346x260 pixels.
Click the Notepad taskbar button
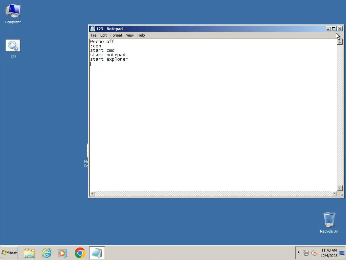[97, 253]
